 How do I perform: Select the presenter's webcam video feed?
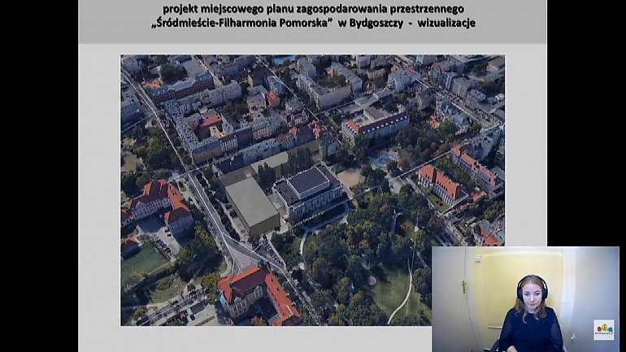point(524,299)
